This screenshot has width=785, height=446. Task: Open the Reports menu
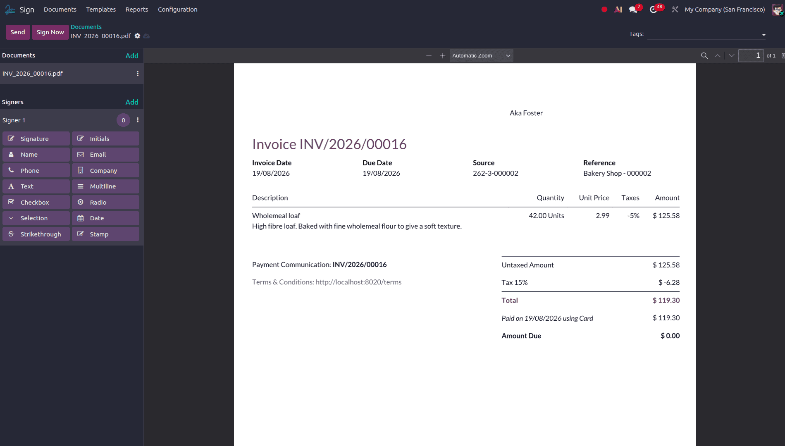137,9
